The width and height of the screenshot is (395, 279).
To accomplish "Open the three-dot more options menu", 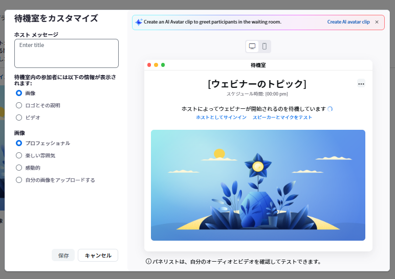I will click(361, 84).
